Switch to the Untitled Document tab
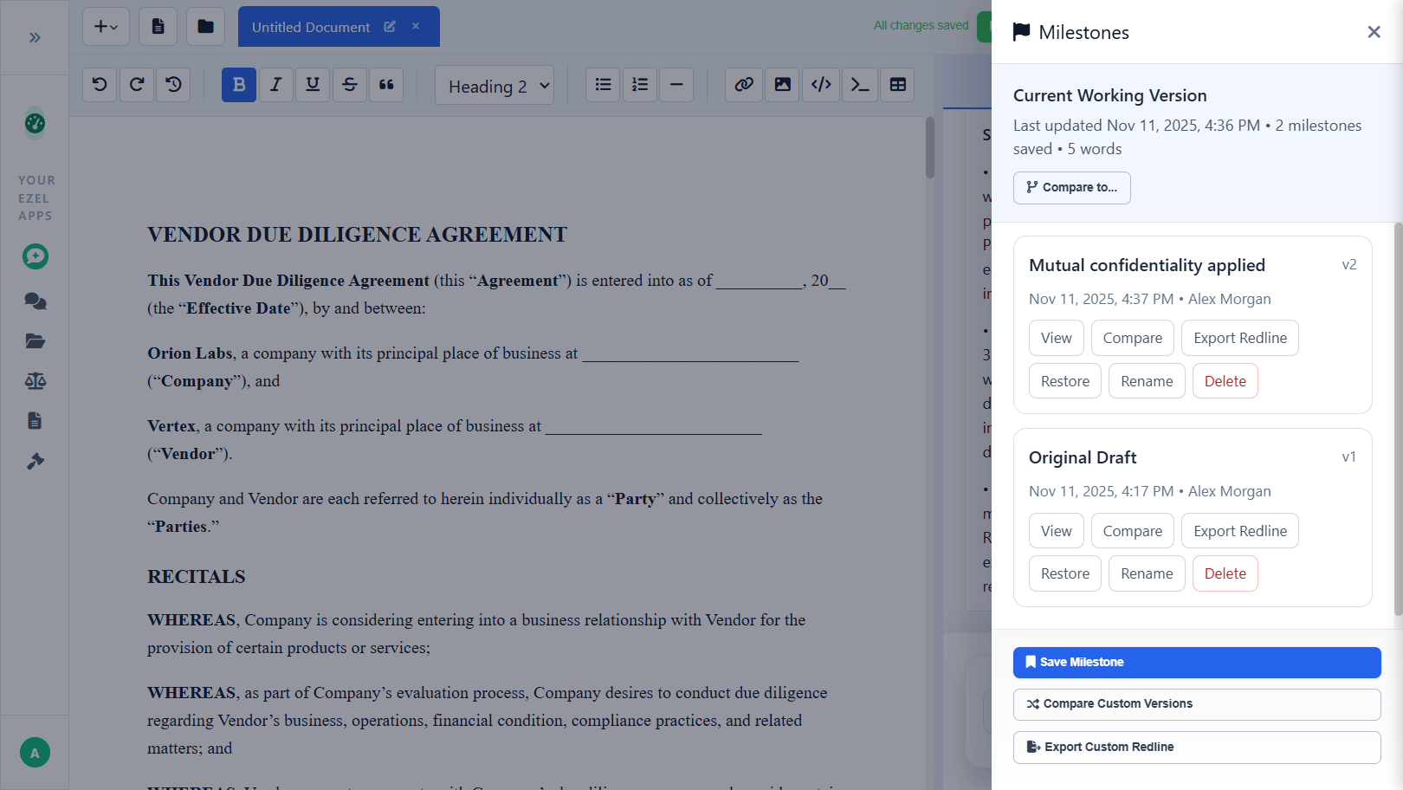This screenshot has height=790, width=1403. tap(311, 27)
